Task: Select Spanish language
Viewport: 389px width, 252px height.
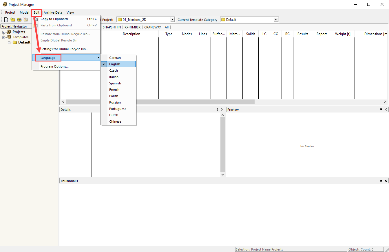Action: (x=118, y=83)
